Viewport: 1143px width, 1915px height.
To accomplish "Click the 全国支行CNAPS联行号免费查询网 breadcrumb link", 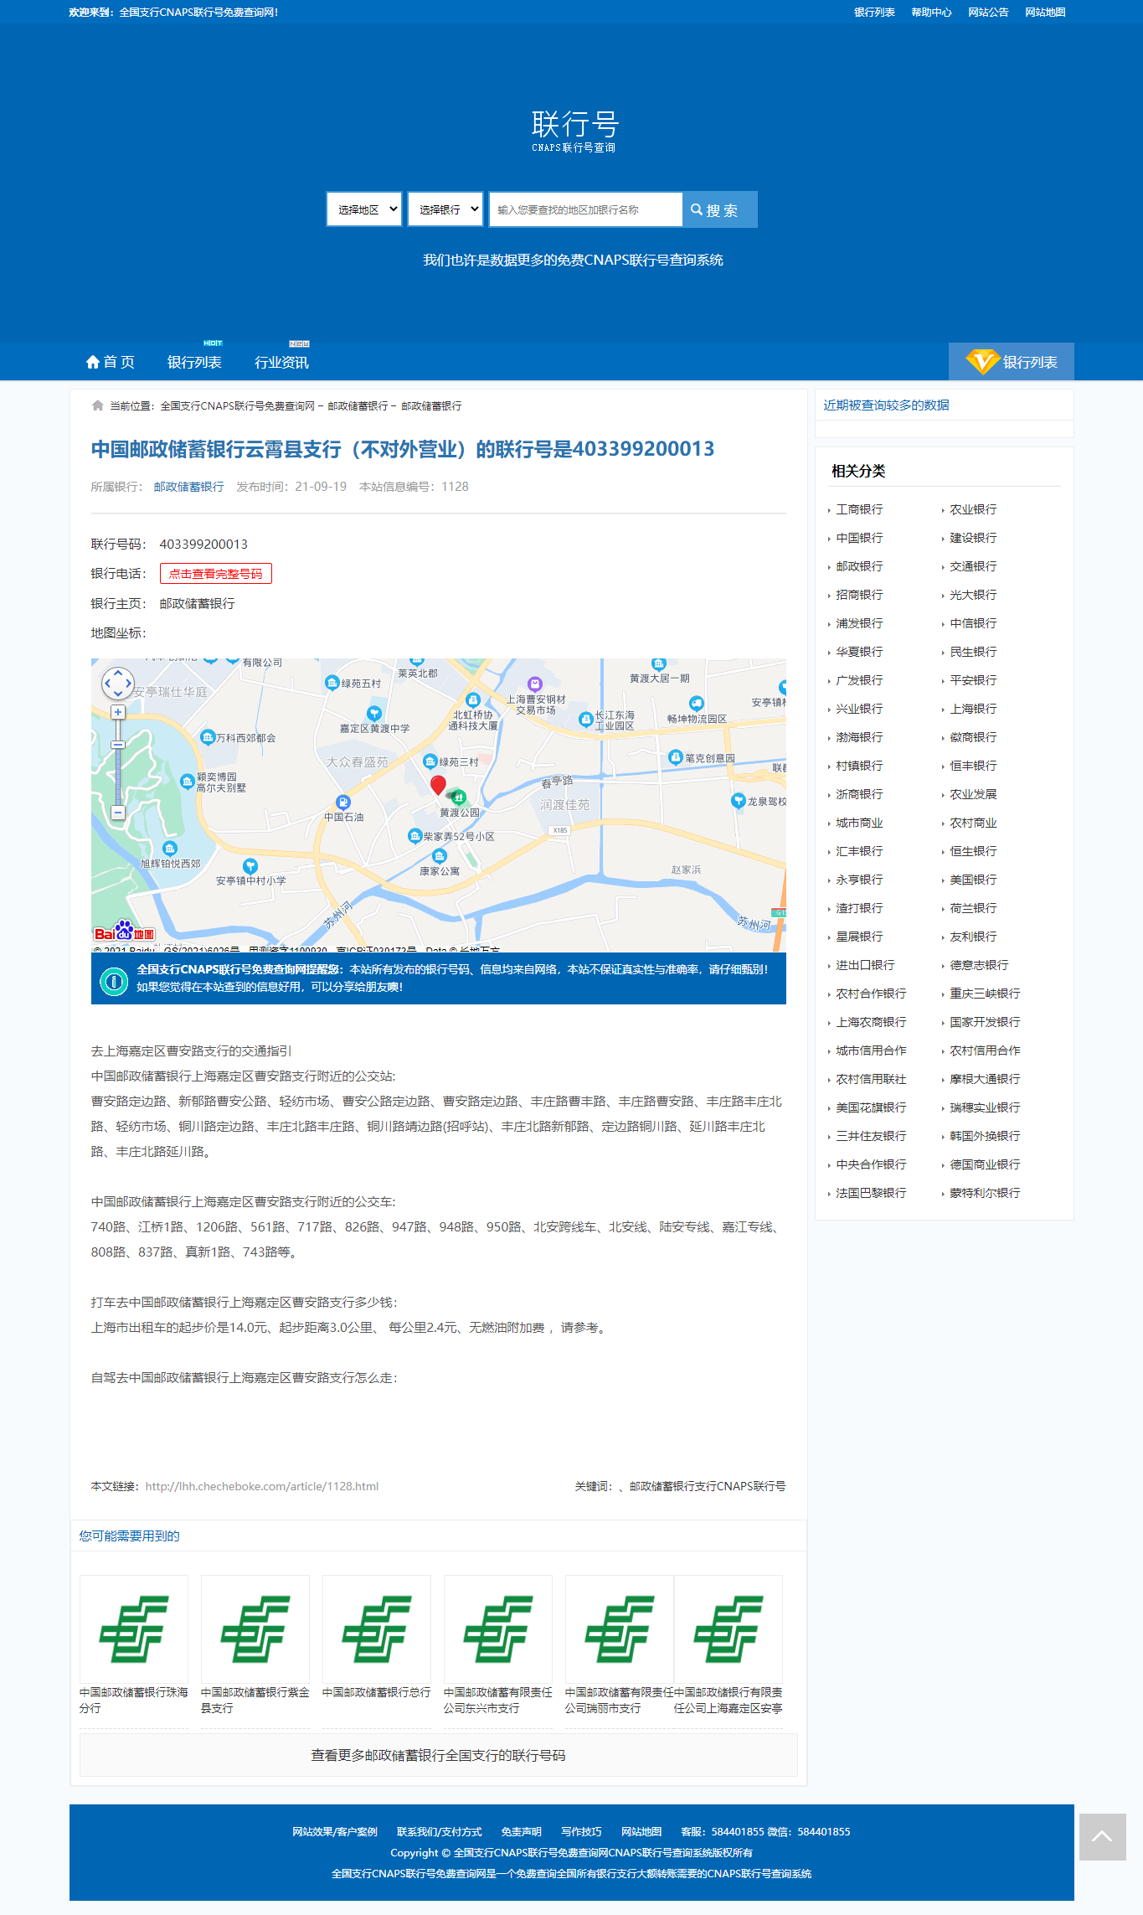I will pos(238,406).
